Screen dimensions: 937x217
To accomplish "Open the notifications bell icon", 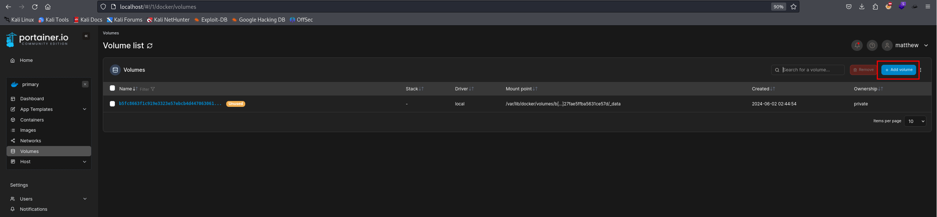I will click(x=857, y=45).
